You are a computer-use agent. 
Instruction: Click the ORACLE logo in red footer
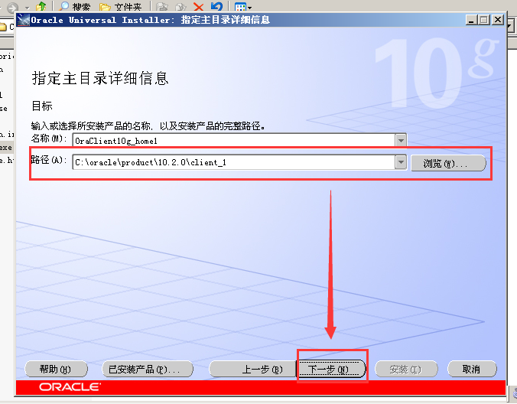[x=70, y=387]
